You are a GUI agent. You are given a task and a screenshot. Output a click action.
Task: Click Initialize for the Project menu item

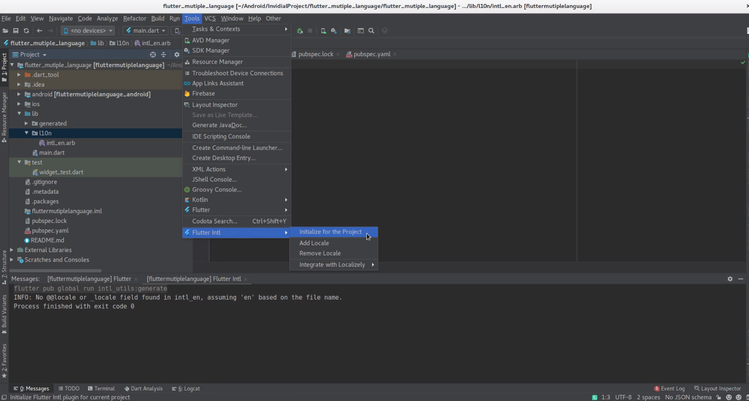pos(330,232)
